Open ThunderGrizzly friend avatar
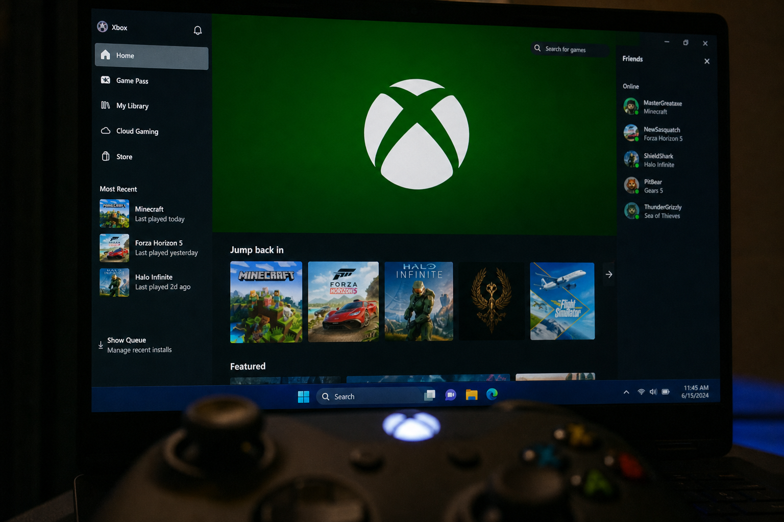Screen dimensions: 784x522 click(x=632, y=211)
